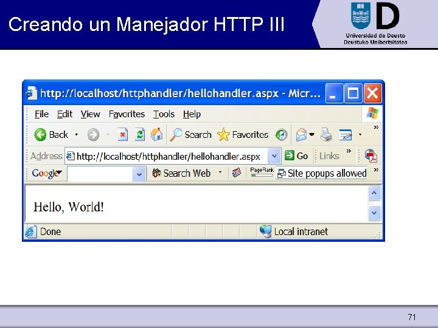The image size is (438, 328).
Task: Click the Windows flag logo icon
Action: [372, 114]
